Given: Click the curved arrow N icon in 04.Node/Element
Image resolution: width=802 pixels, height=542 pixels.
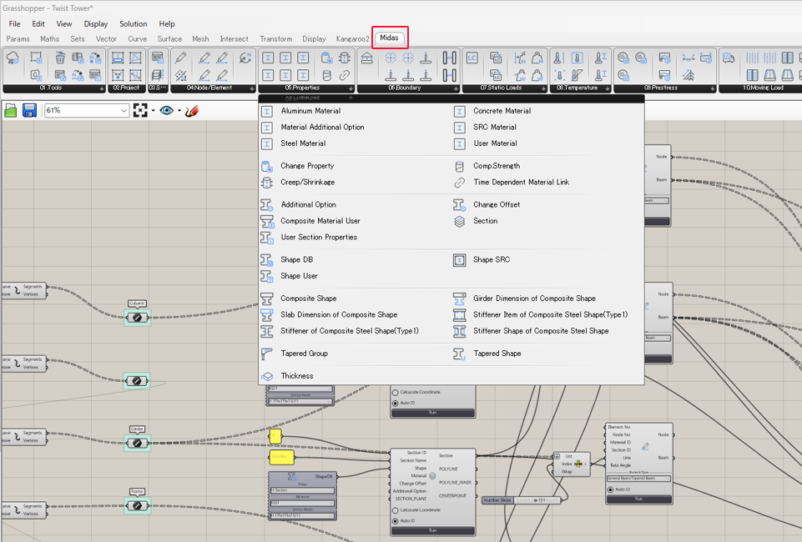Looking at the screenshot, I should point(245,58).
